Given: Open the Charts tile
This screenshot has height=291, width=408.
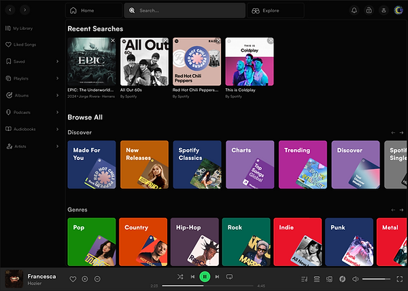Looking at the screenshot, I should point(250,165).
